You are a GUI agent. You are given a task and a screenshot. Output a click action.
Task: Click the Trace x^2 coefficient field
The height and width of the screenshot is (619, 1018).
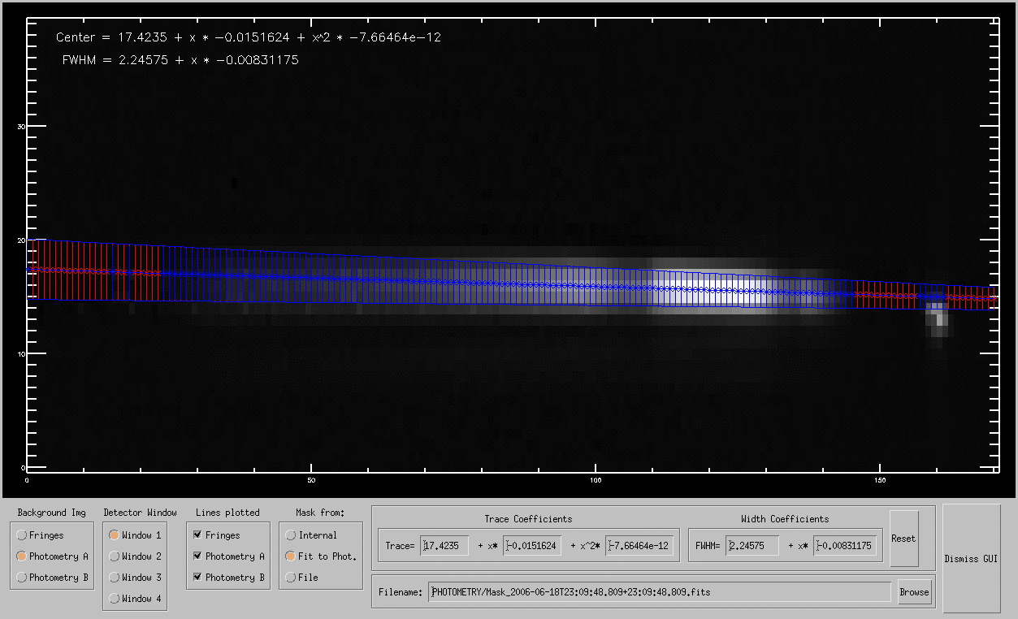[639, 546]
